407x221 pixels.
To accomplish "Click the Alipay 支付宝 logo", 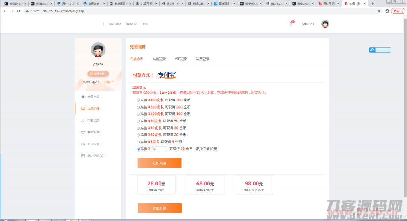I will 167,75.
